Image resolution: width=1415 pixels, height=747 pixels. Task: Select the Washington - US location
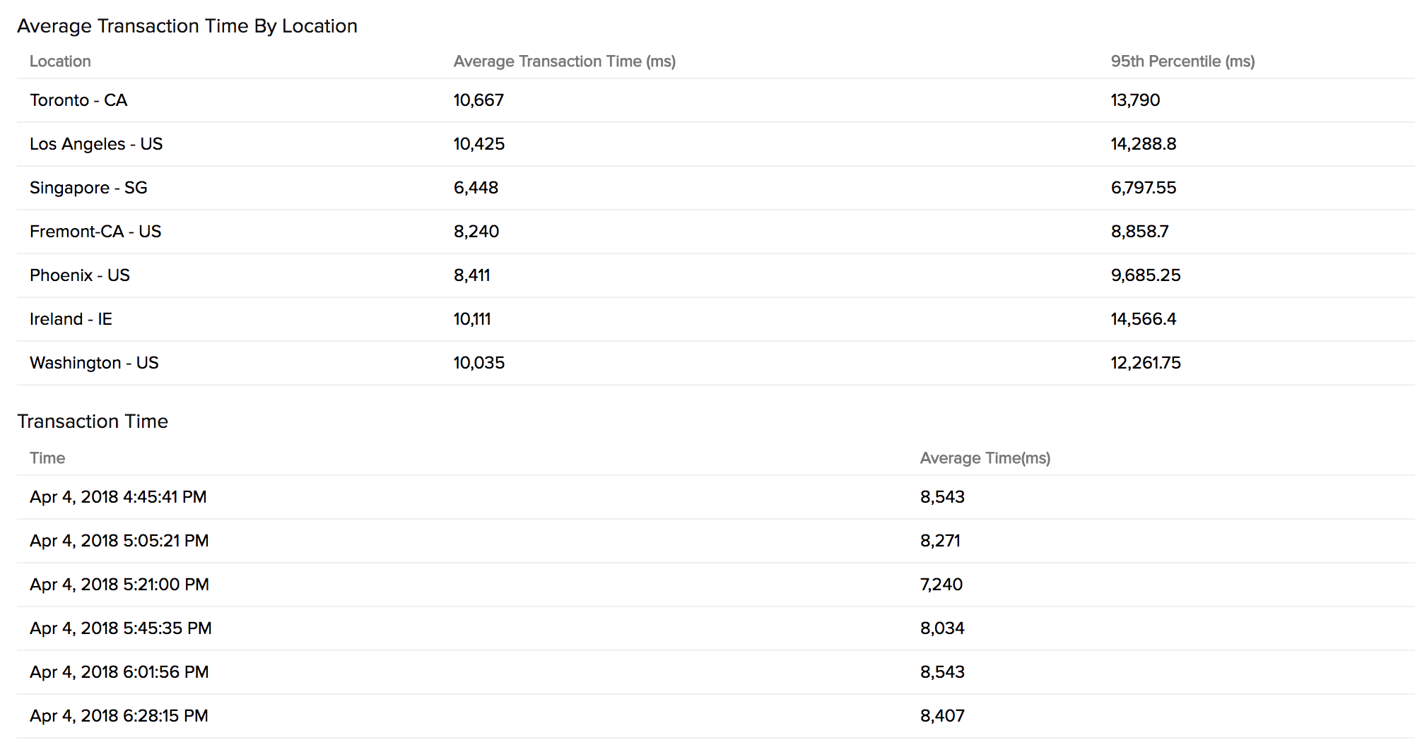point(94,363)
